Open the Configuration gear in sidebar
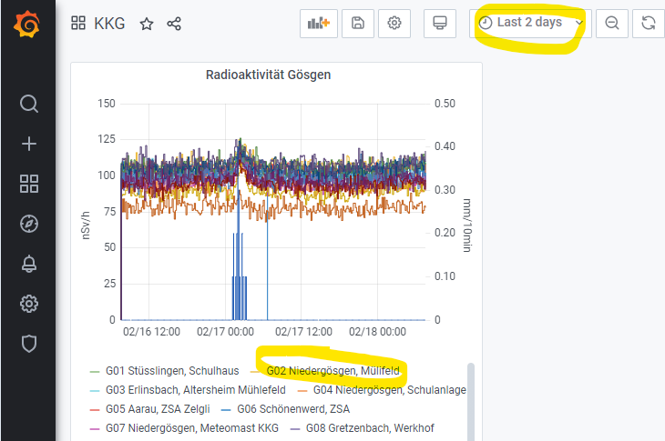This screenshot has height=441, width=665. coord(29,304)
